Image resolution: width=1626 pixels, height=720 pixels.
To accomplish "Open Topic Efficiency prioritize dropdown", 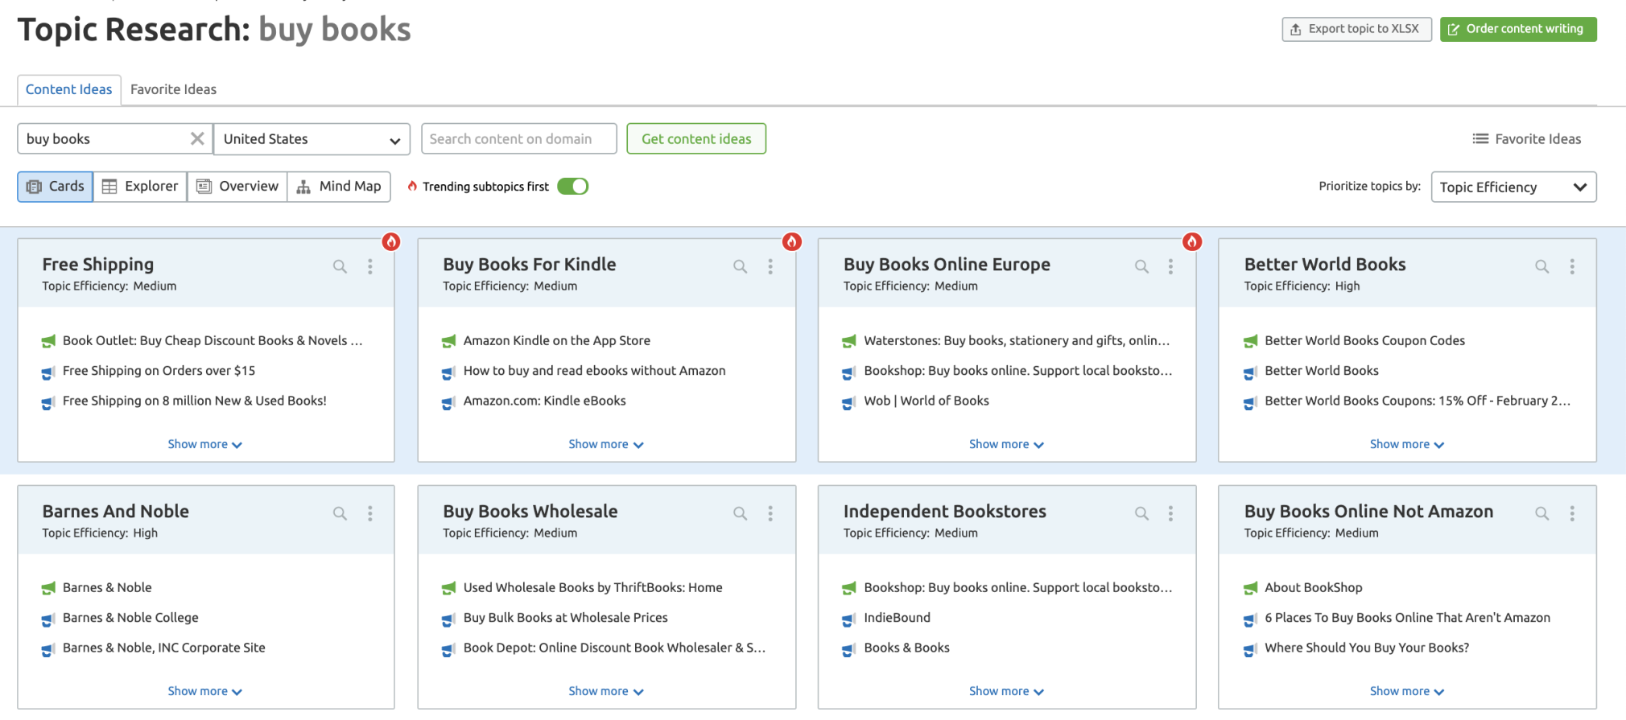I will coord(1513,187).
